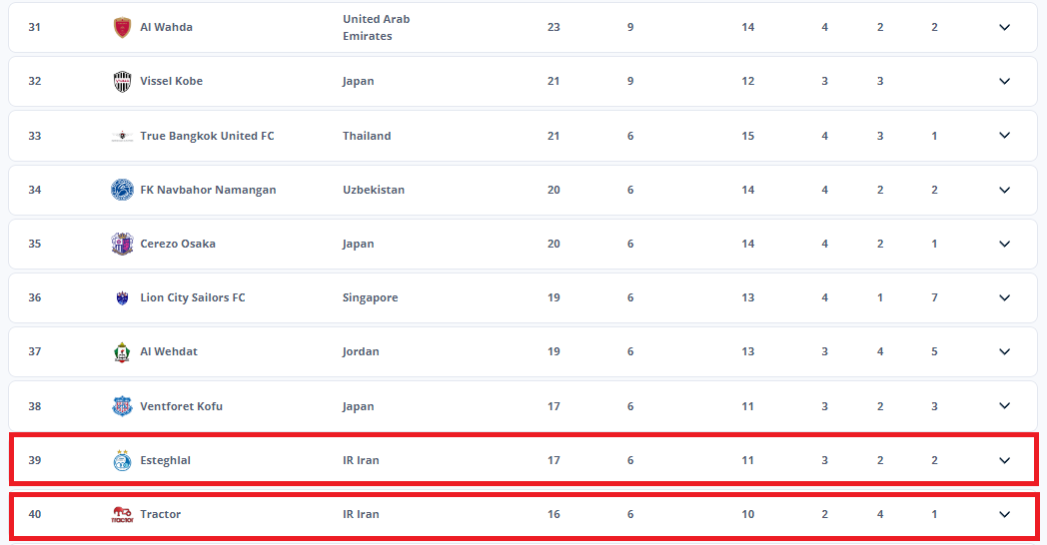
Task: Expand the Lion City Sailors FC row
Action: tap(1004, 297)
